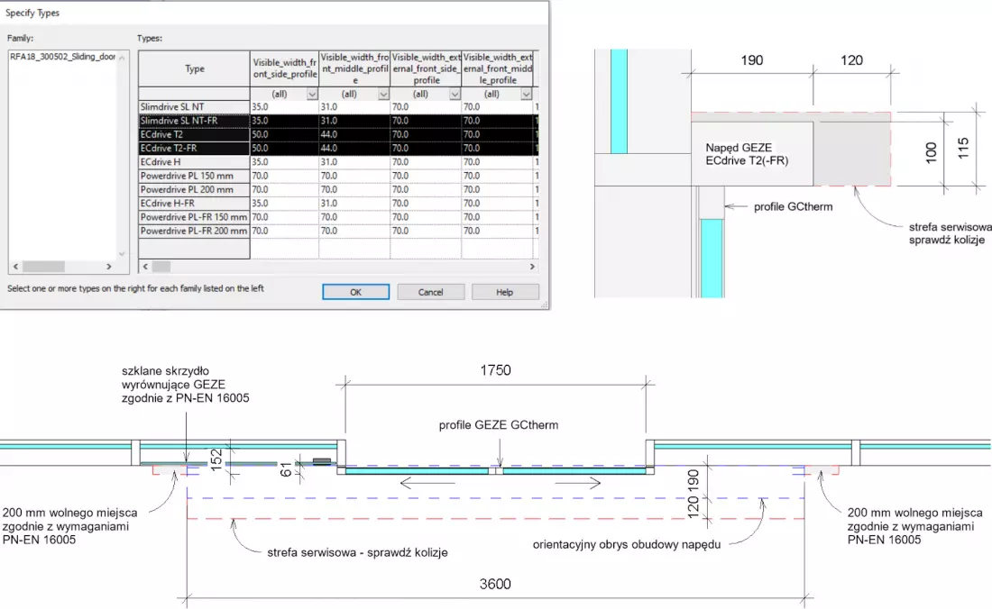Click the 'Napęd GEZE ECdrive T2(-FR)' label

[748, 154]
